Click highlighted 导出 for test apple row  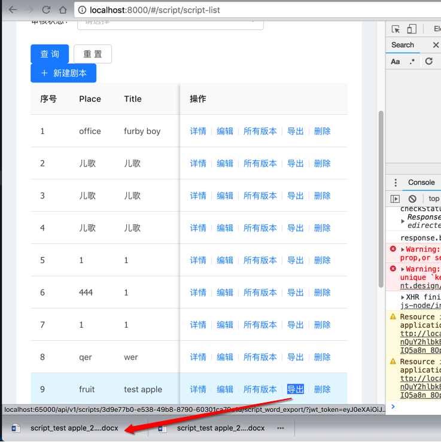click(295, 389)
